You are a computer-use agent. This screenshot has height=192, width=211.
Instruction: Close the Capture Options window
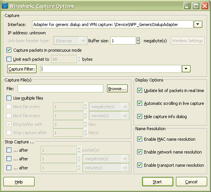(x=205, y=6)
